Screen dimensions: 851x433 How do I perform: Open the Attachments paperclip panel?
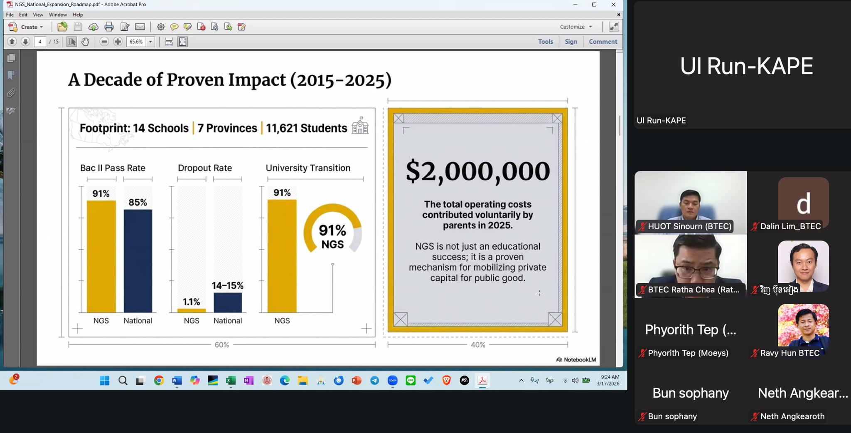tap(11, 93)
